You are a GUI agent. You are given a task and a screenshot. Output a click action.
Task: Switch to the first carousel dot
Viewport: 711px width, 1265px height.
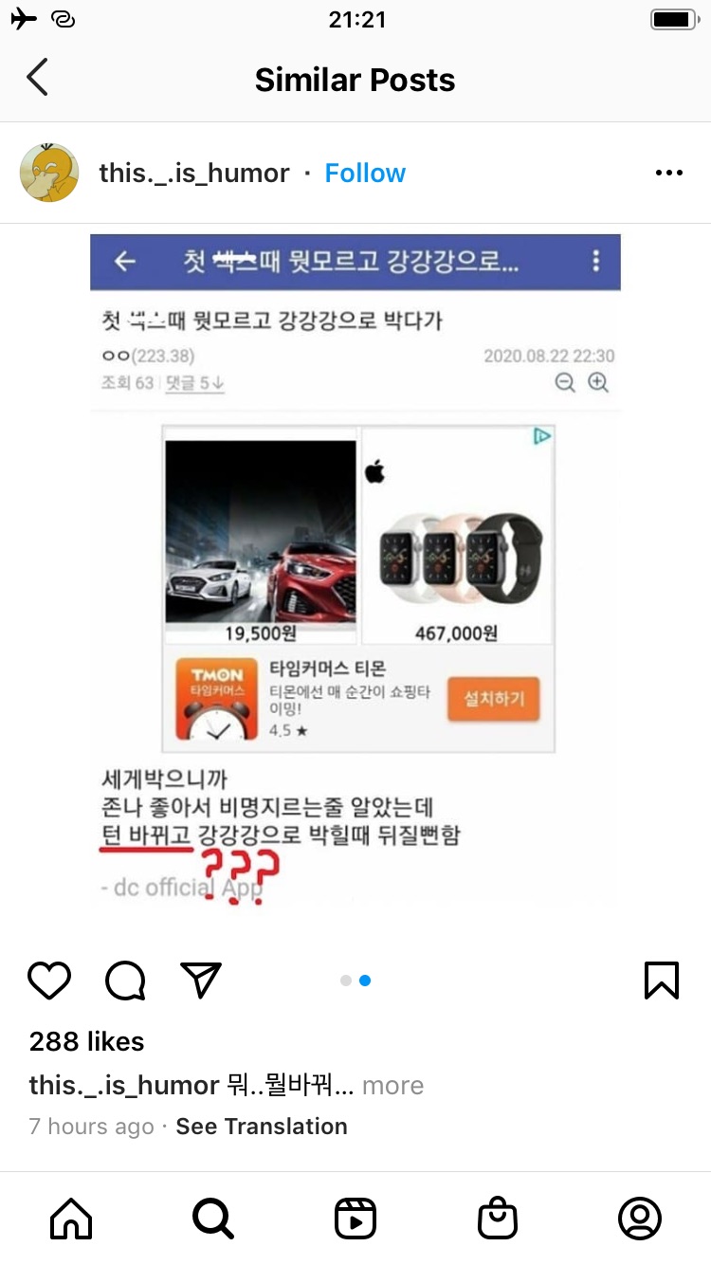[346, 981]
